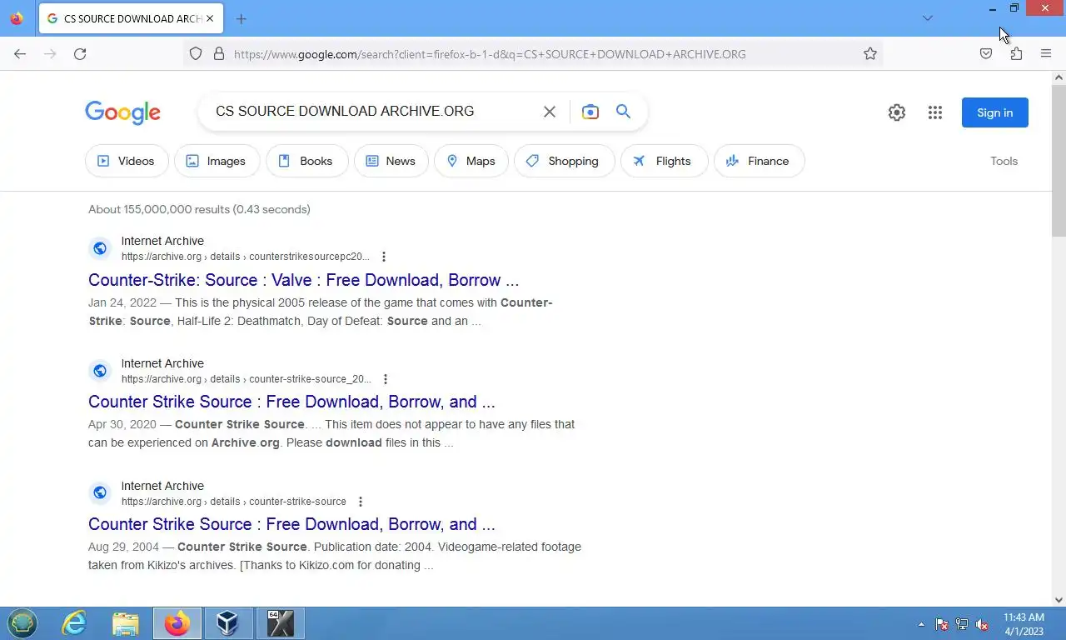Click the Sign in button

pos(995,112)
